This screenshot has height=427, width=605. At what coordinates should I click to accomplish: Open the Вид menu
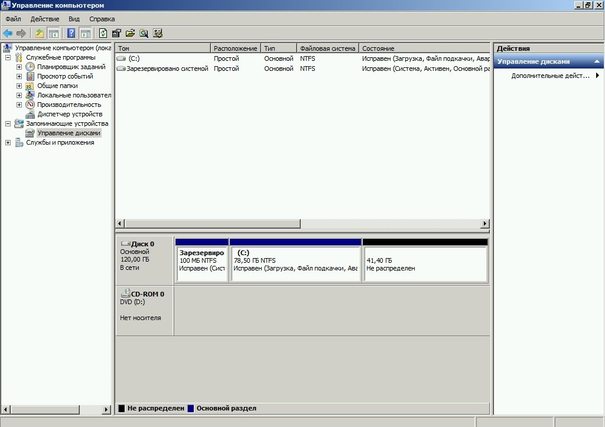click(74, 19)
